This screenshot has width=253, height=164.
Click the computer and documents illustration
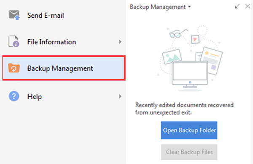click(190, 58)
